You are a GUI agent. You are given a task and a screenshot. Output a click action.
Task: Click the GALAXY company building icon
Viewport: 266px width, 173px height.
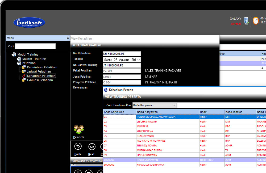coord(246,21)
